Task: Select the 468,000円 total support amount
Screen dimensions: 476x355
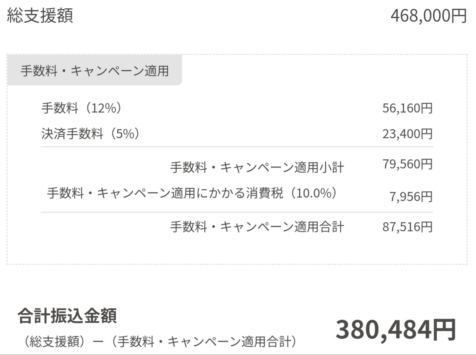Action: point(428,16)
